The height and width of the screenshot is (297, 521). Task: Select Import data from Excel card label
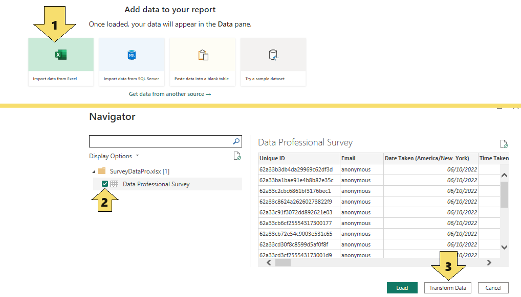point(55,79)
